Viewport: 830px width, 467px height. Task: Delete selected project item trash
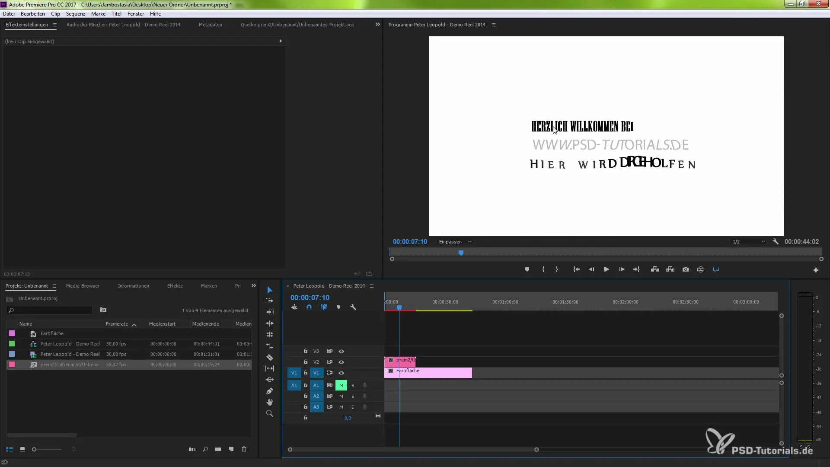pyautogui.click(x=244, y=450)
